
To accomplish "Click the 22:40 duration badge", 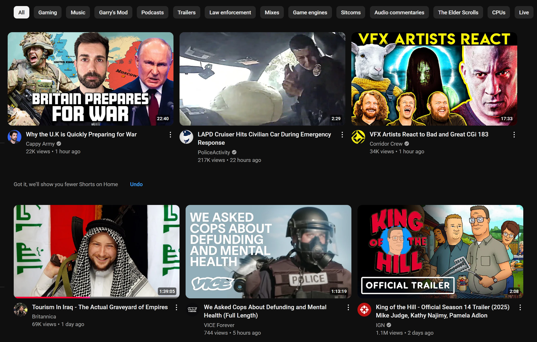I will point(163,119).
